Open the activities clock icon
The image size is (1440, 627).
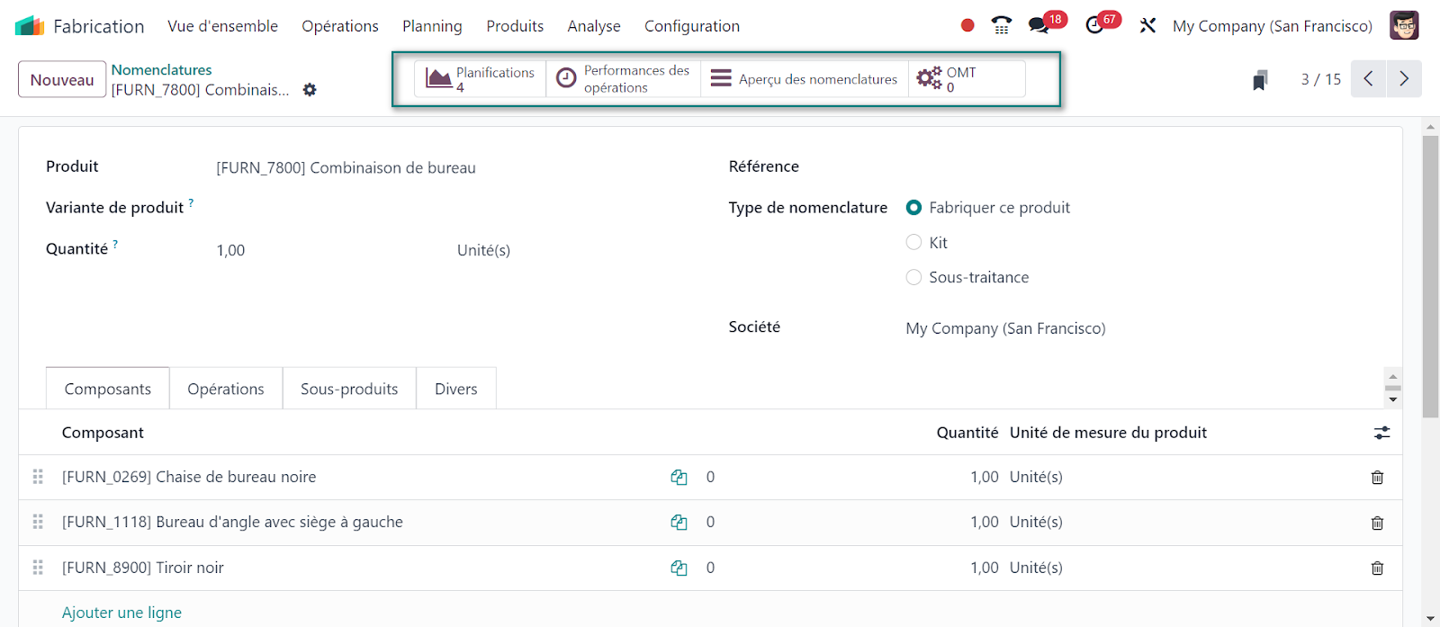click(x=1095, y=26)
